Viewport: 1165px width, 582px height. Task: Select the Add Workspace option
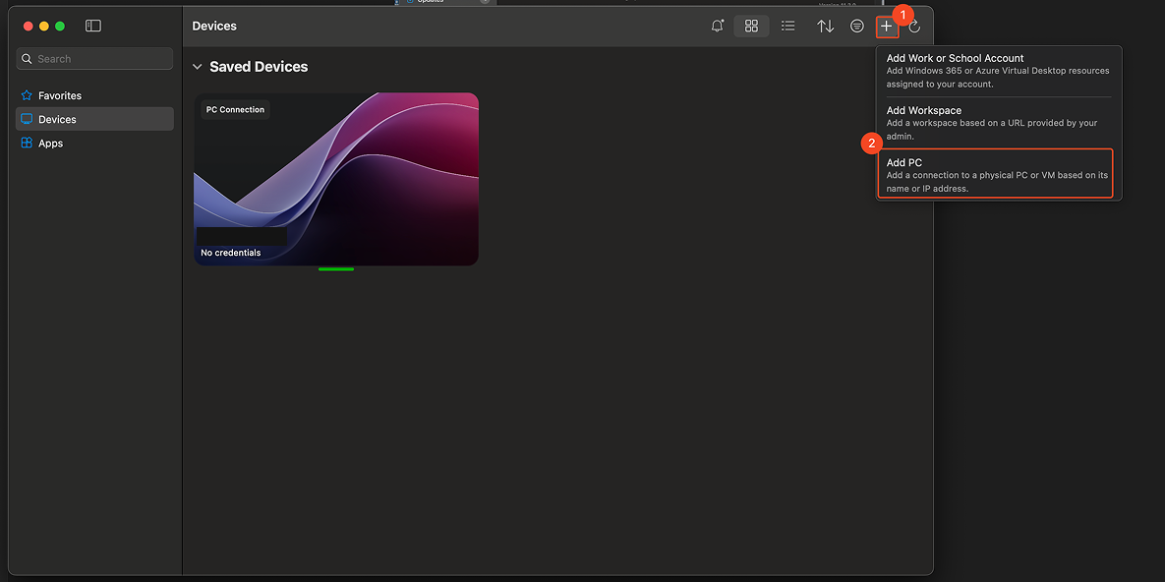pyautogui.click(x=995, y=122)
